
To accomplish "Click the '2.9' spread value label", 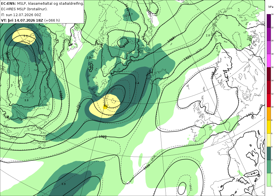I will point(89,58).
